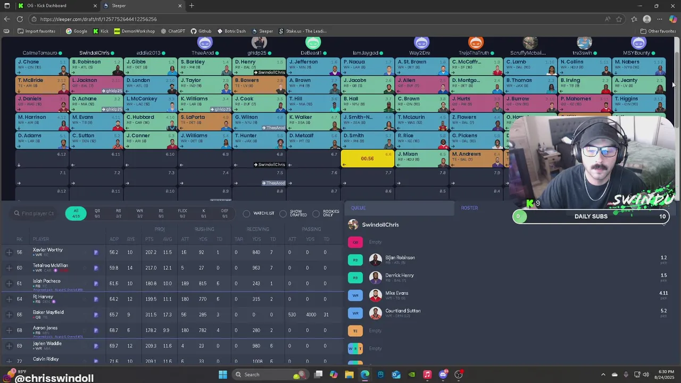Viewport: 681px width, 383px height.
Task: Sort by BYE week column
Action: click(131, 239)
